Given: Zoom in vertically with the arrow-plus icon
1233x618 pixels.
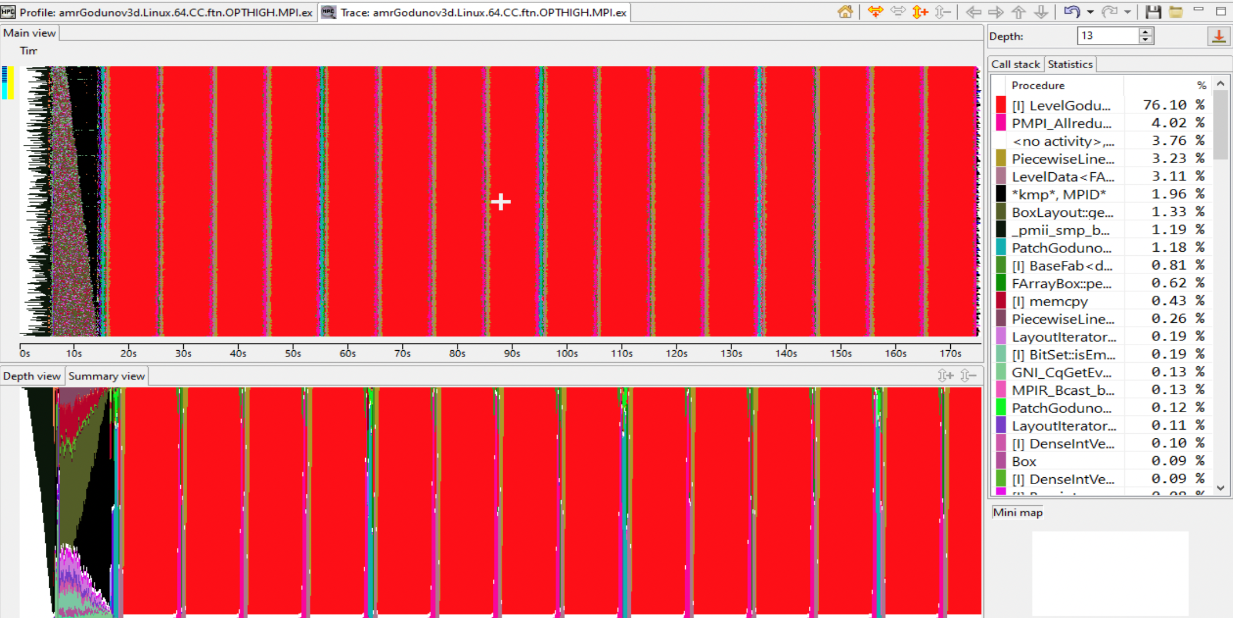Looking at the screenshot, I should click(920, 11).
